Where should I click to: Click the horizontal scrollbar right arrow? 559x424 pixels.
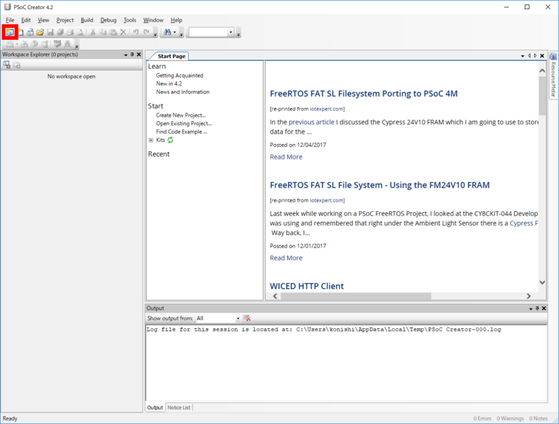529,296
